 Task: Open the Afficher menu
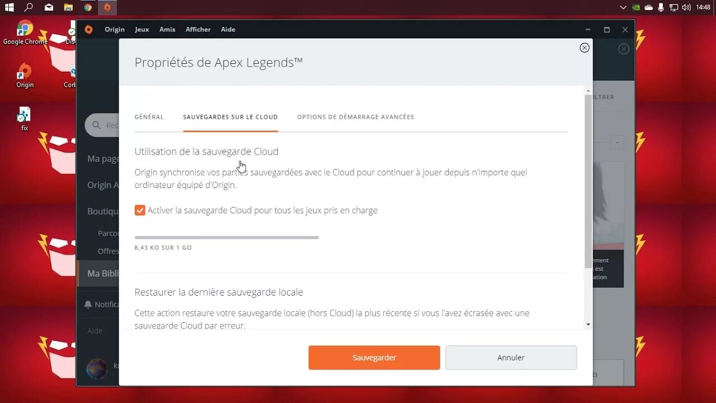click(198, 30)
